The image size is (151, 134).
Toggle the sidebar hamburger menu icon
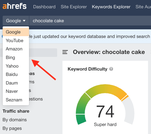pyautogui.click(x=65, y=52)
